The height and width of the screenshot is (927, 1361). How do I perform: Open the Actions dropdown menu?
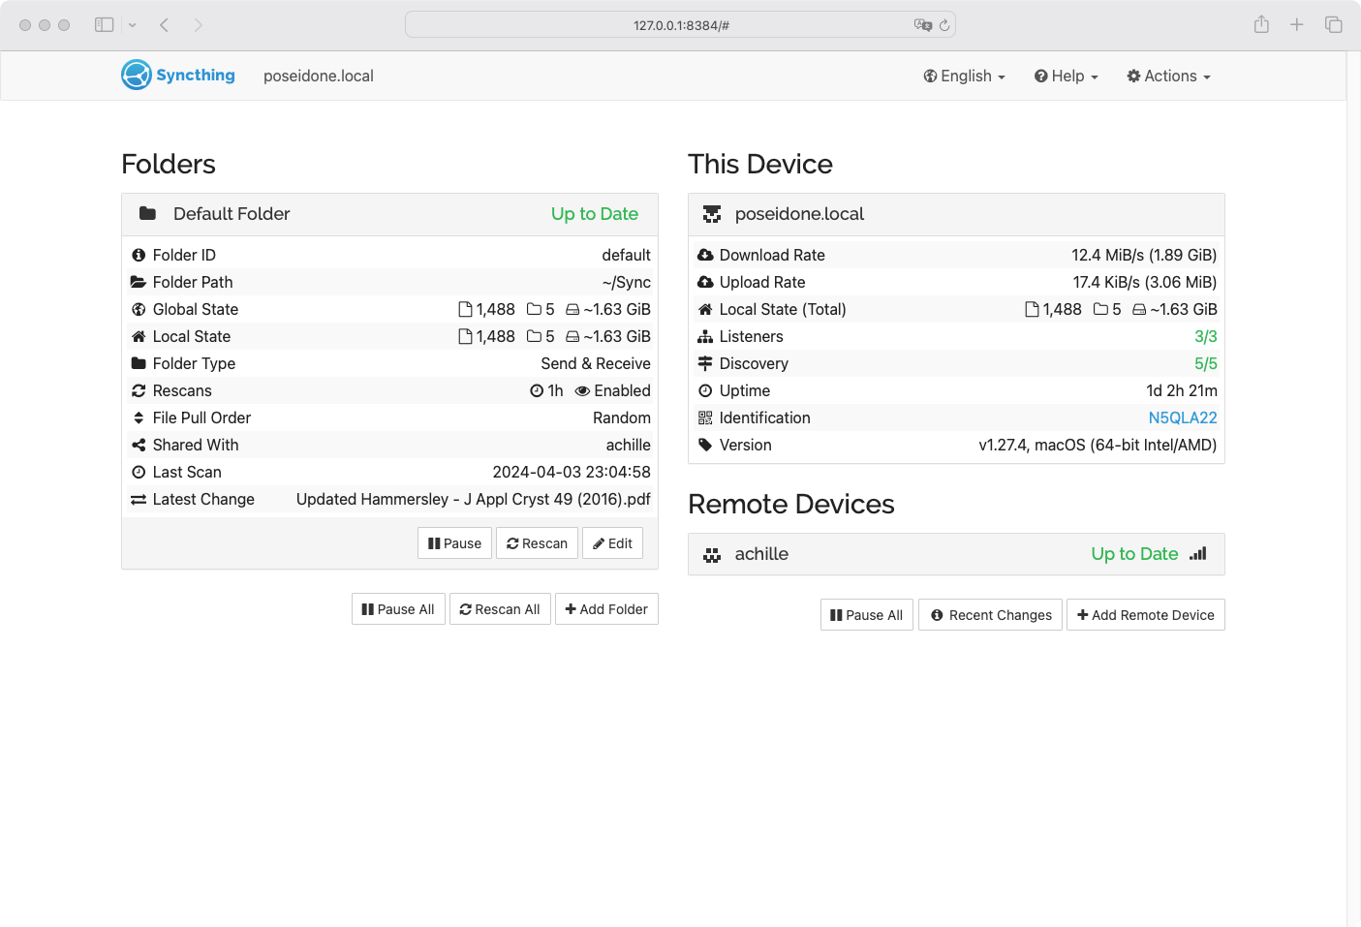(x=1168, y=76)
